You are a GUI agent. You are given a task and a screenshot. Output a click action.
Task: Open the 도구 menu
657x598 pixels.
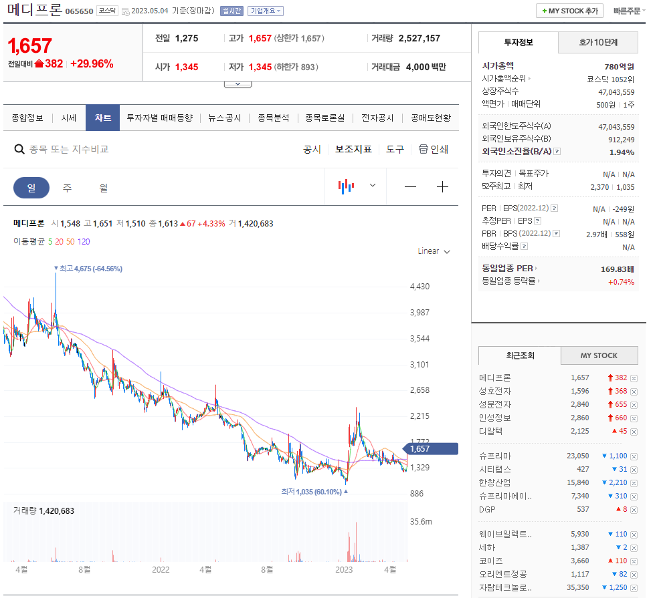click(395, 150)
